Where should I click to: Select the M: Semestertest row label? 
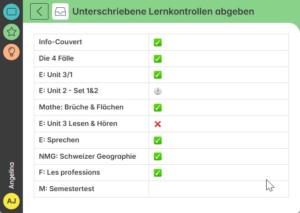67,189
